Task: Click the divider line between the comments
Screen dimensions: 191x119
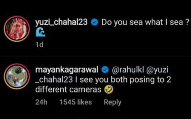Action: click(x=95, y=57)
